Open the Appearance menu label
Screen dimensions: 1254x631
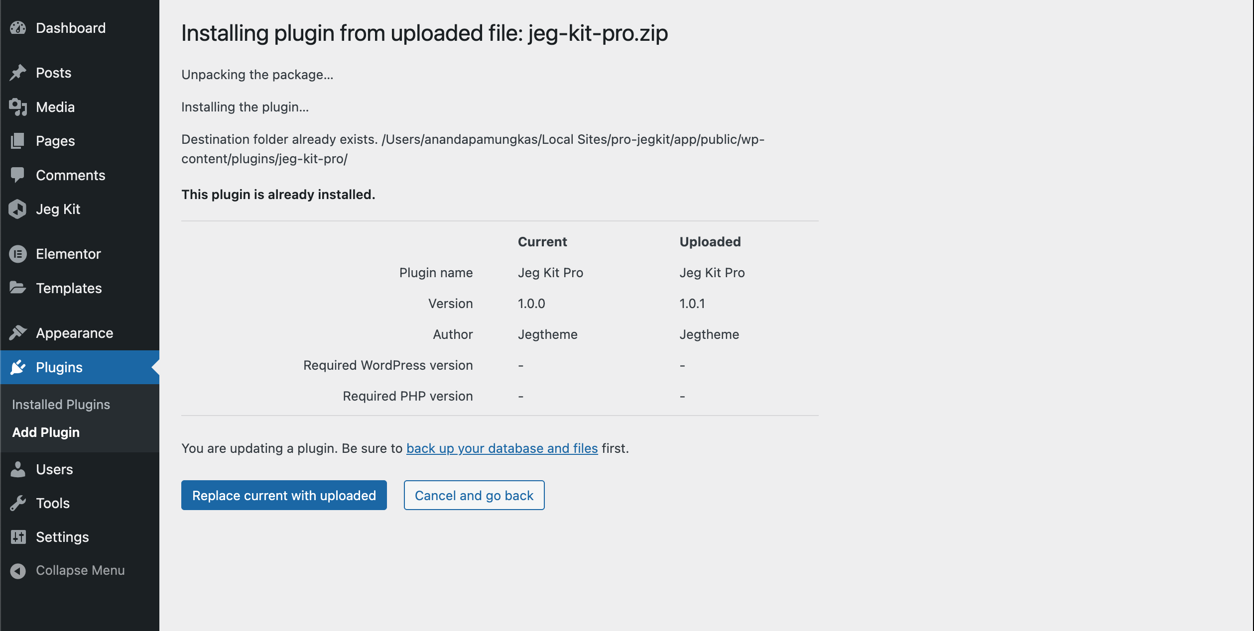pos(75,333)
